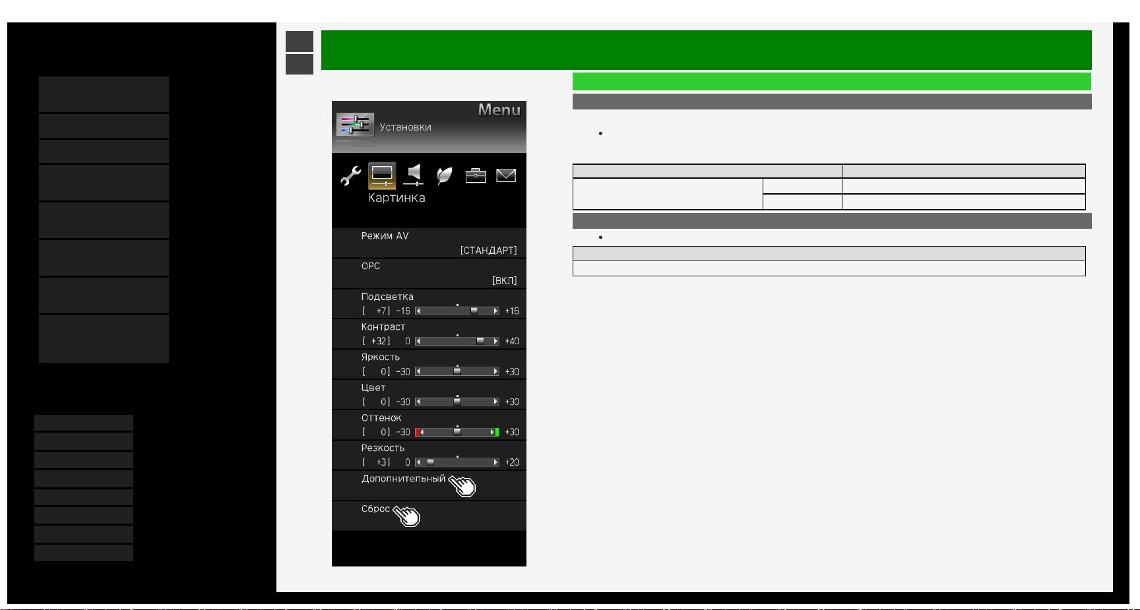Viewport: 1140px width, 610px height.
Task: Click the Оттенок red-green slider track
Action: tap(457, 432)
